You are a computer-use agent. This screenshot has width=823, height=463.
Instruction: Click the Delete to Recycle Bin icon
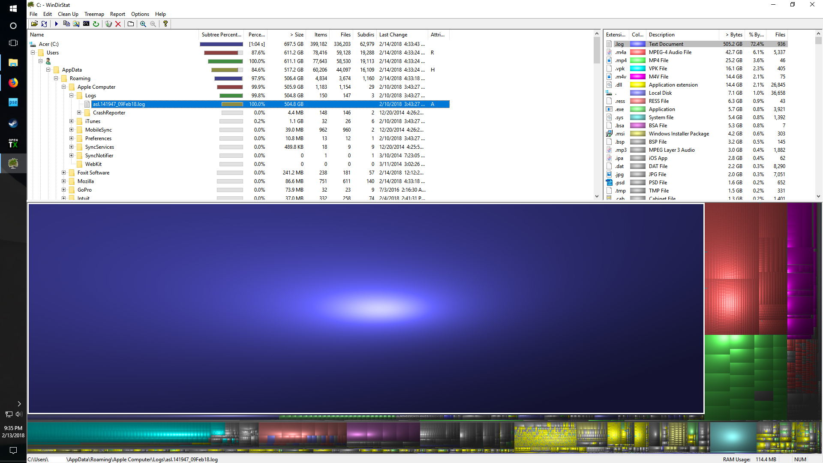point(108,24)
